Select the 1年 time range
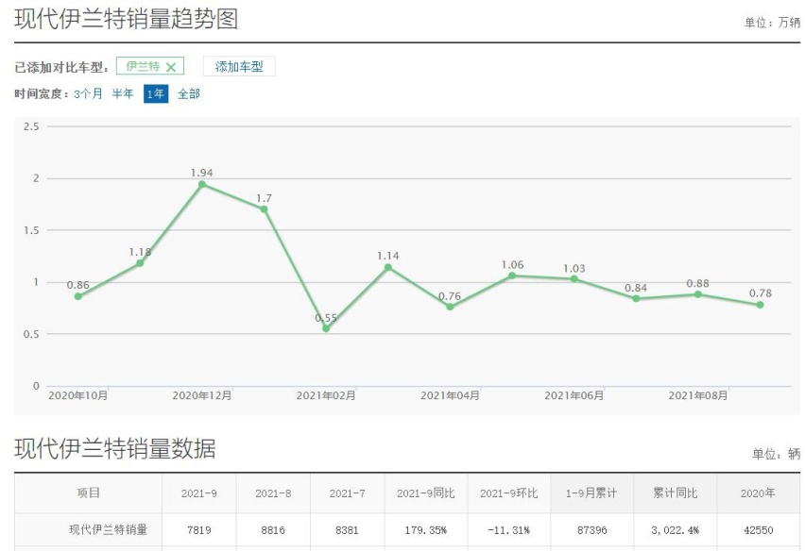The image size is (805, 551). coord(156,93)
